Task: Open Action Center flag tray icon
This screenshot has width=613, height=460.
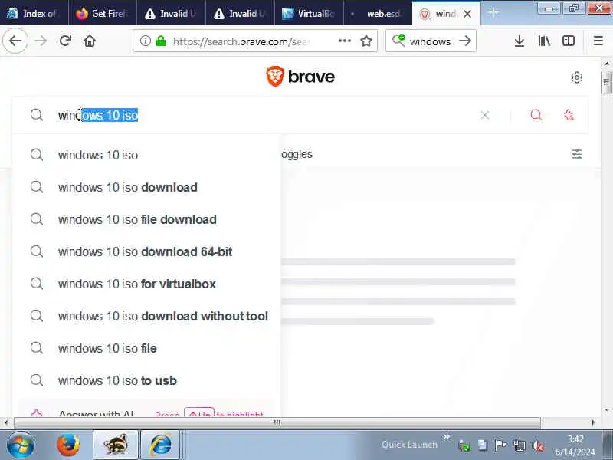Action: (x=500, y=445)
